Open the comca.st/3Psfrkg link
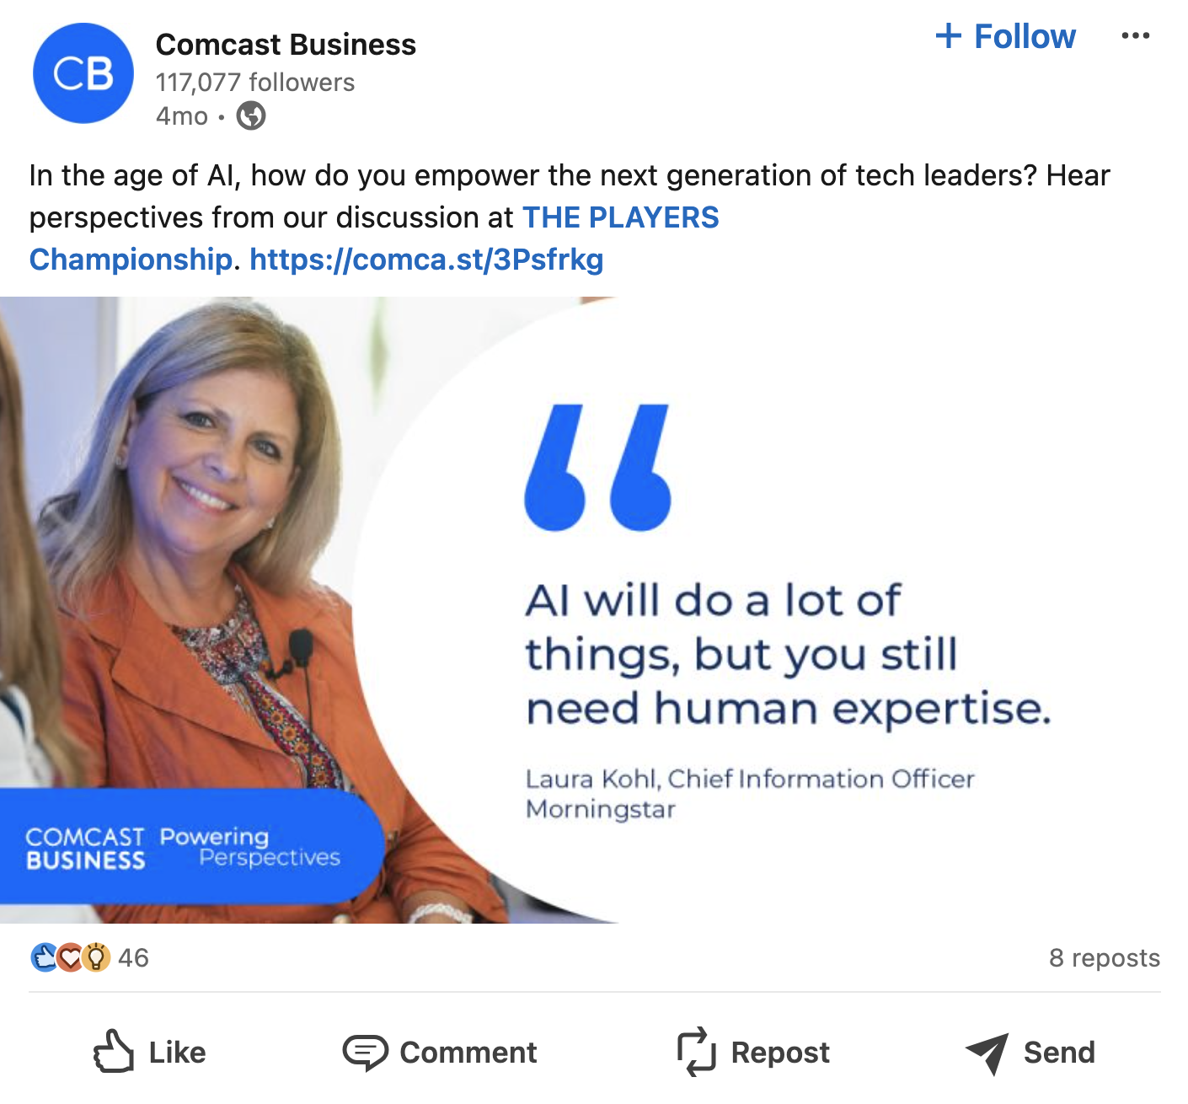The height and width of the screenshot is (1104, 1188). (426, 260)
